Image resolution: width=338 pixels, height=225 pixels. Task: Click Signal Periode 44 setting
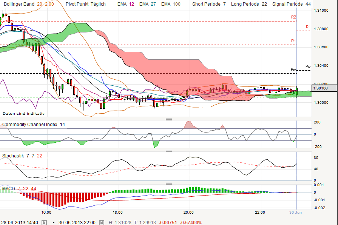click(x=292, y=4)
